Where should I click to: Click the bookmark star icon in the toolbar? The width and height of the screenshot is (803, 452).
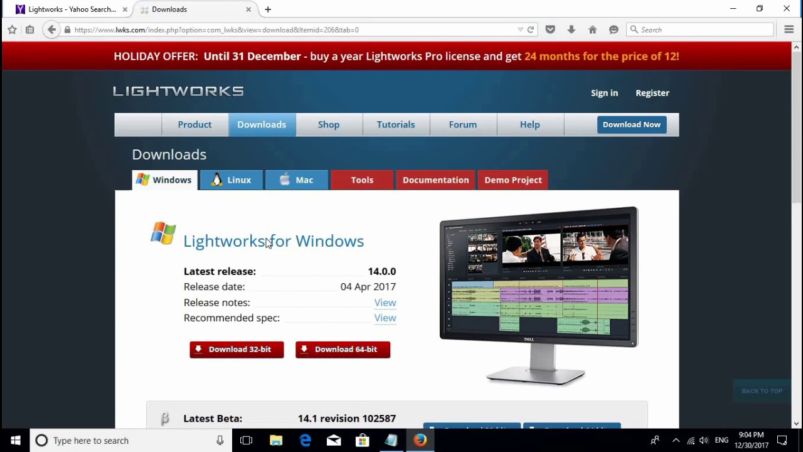12,30
